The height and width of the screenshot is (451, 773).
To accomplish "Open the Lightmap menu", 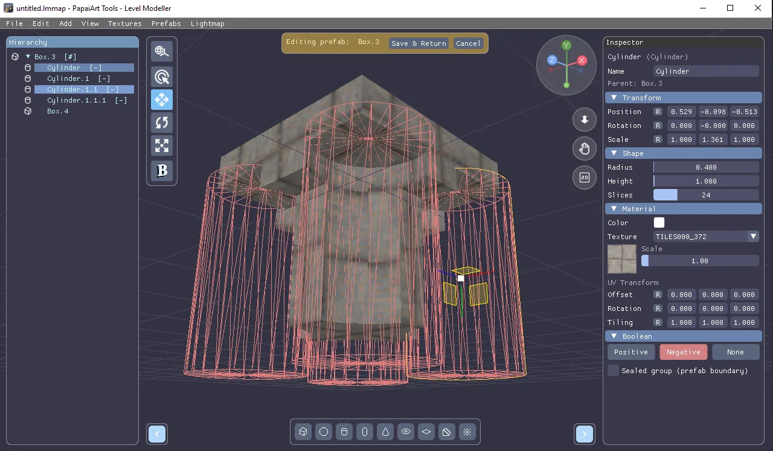I will (208, 24).
